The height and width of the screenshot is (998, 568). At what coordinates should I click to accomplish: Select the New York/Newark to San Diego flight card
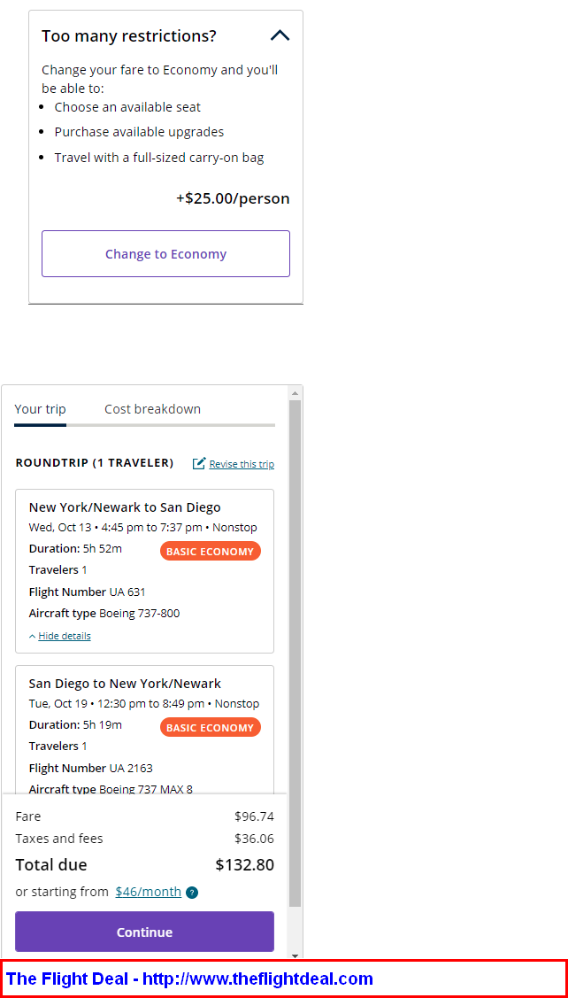point(144,571)
